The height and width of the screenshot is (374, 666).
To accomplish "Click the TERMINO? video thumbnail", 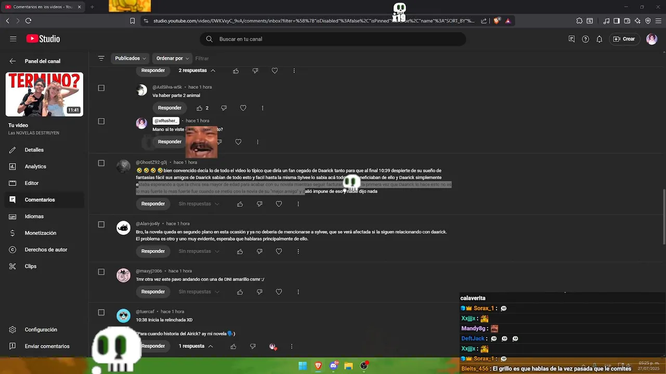I will point(44,94).
